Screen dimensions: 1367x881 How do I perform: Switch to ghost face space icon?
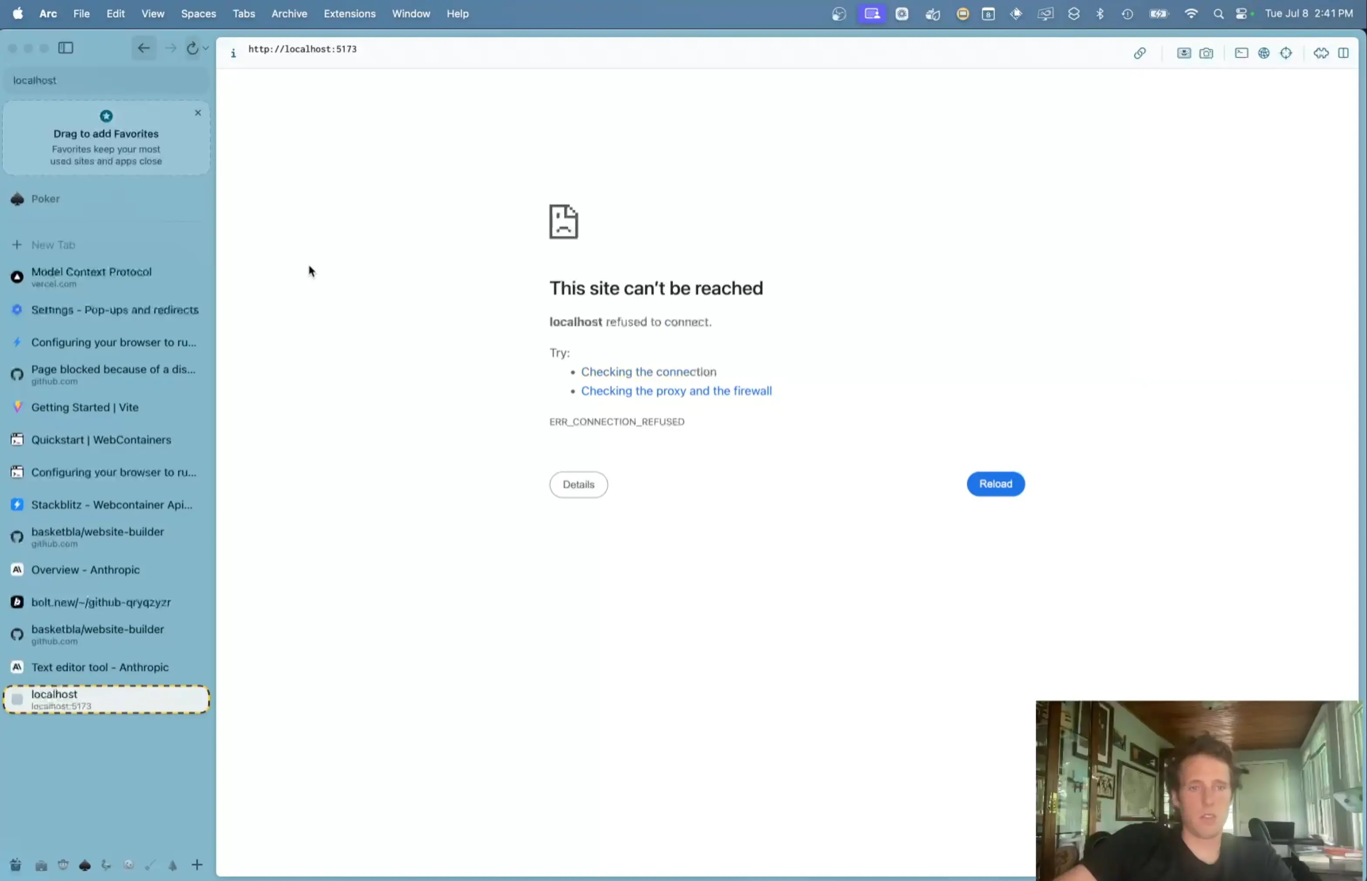[x=129, y=865]
